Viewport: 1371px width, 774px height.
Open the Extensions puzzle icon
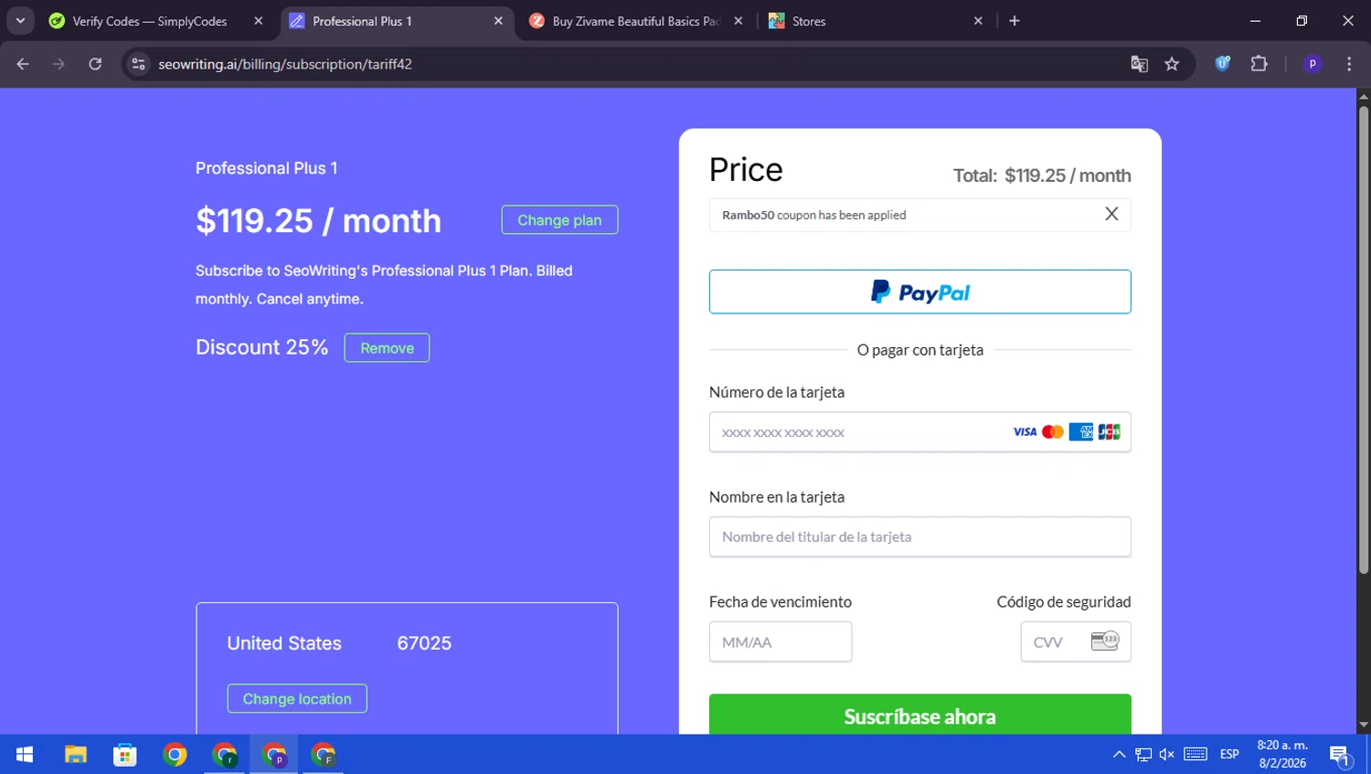[x=1259, y=64]
